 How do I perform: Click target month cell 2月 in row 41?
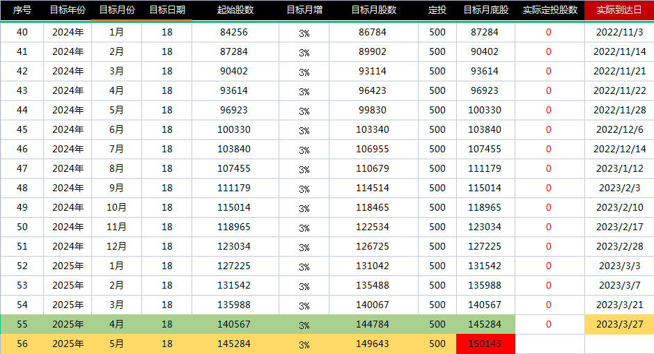117,51
